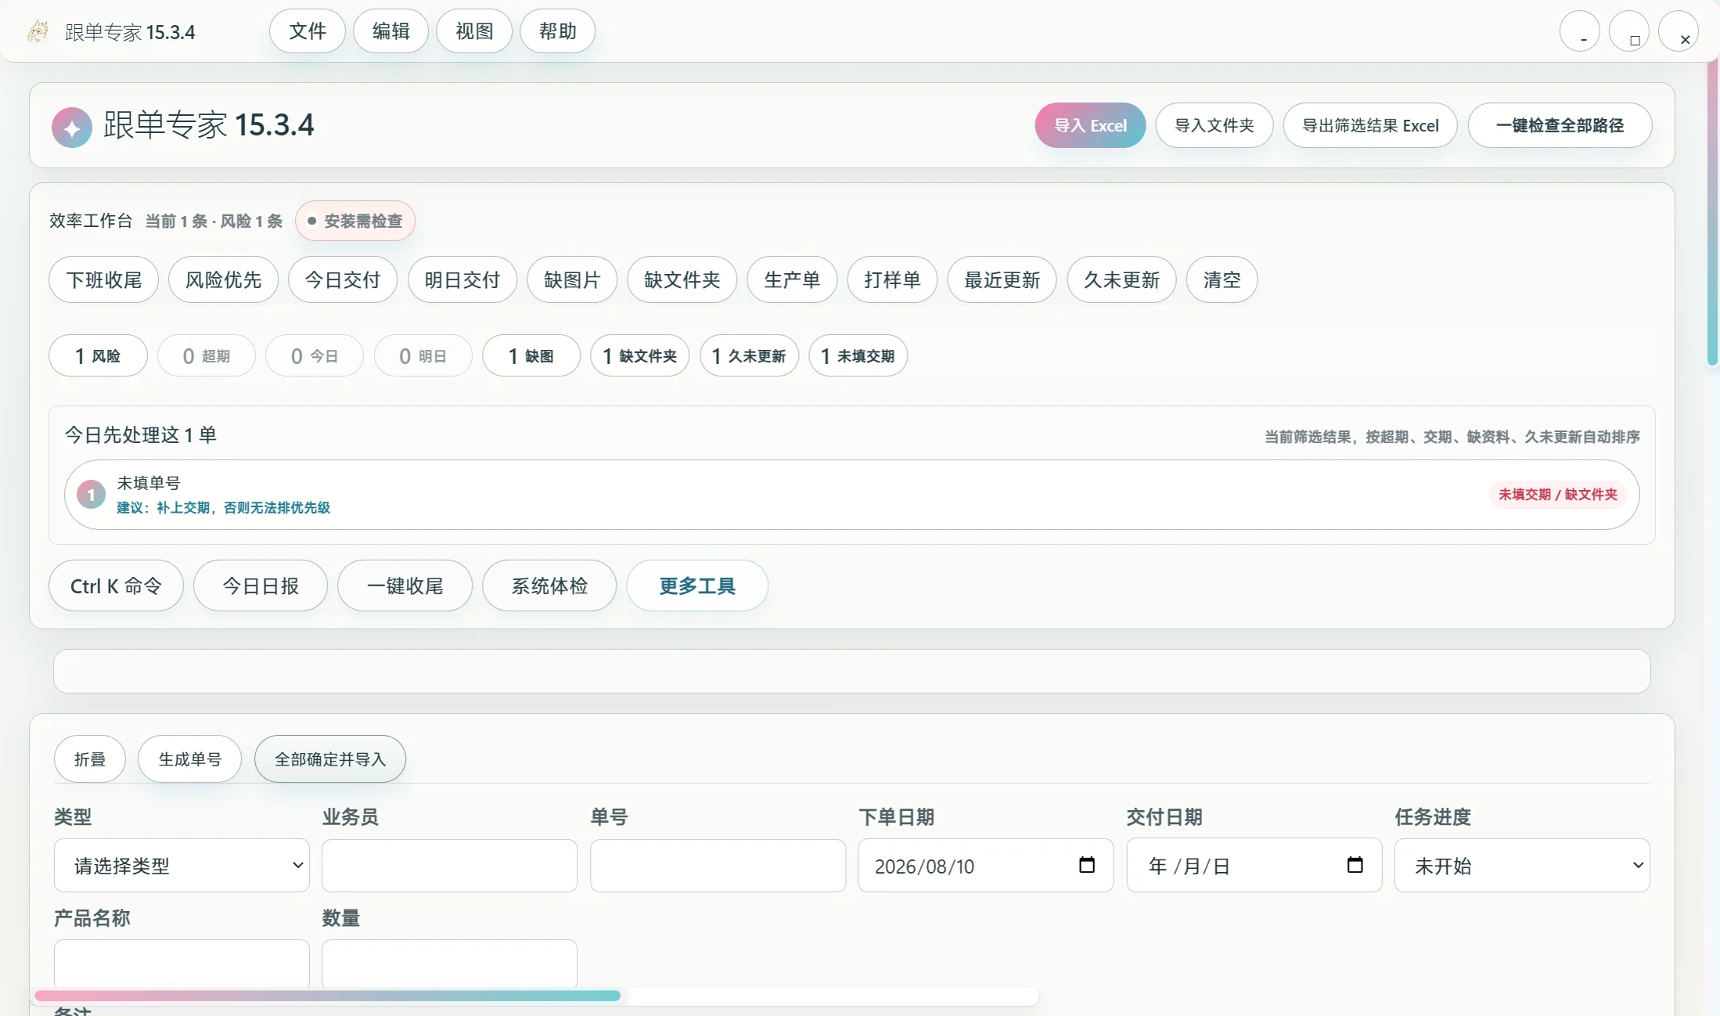Run 一键检查全部路径
The image size is (1720, 1016).
(1560, 125)
